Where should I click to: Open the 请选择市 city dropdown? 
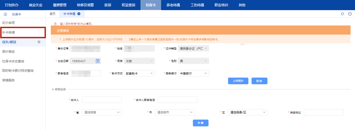(175, 112)
